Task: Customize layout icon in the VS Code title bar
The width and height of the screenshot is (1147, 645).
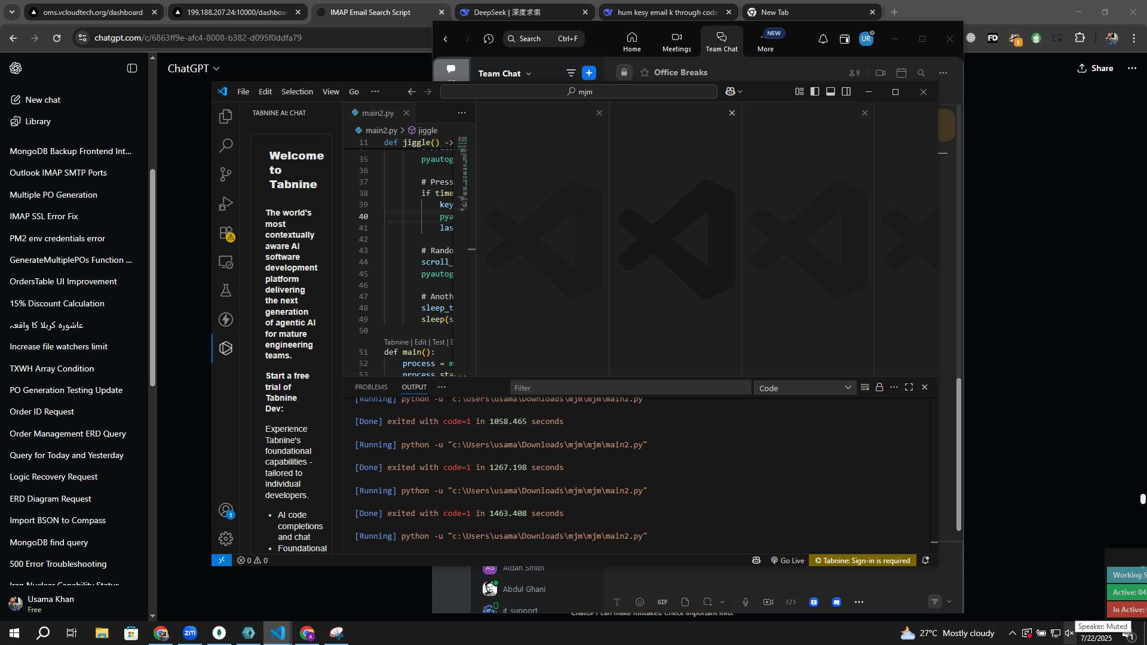Action: coord(799,91)
